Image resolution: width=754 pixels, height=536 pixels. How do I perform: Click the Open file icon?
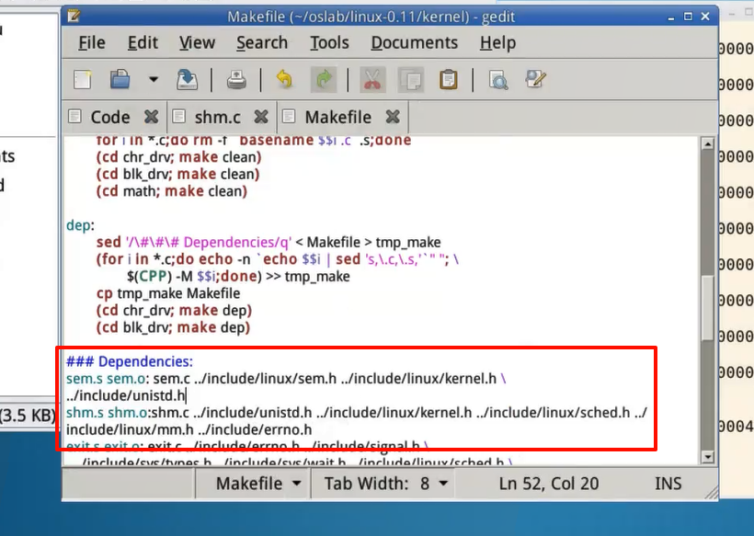point(120,80)
